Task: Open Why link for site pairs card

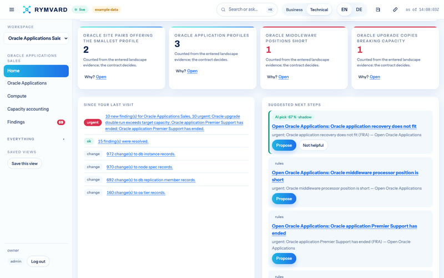Action: [x=101, y=77]
